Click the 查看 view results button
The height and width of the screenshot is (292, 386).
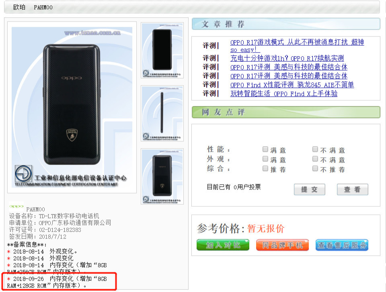[x=352, y=190]
